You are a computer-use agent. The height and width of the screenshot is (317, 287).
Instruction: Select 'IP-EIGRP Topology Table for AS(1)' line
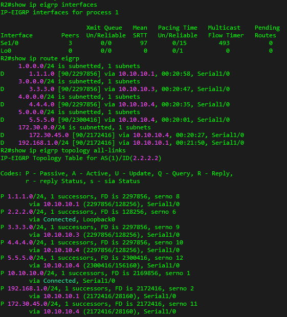[x=81, y=158]
